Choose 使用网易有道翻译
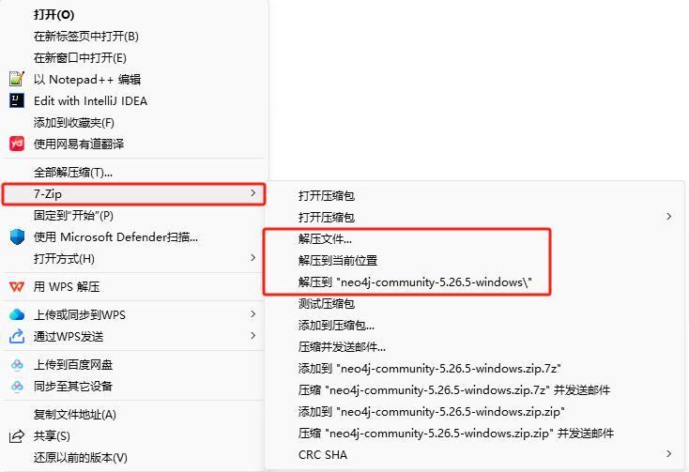Screen dimensions: 689x472 79,144
